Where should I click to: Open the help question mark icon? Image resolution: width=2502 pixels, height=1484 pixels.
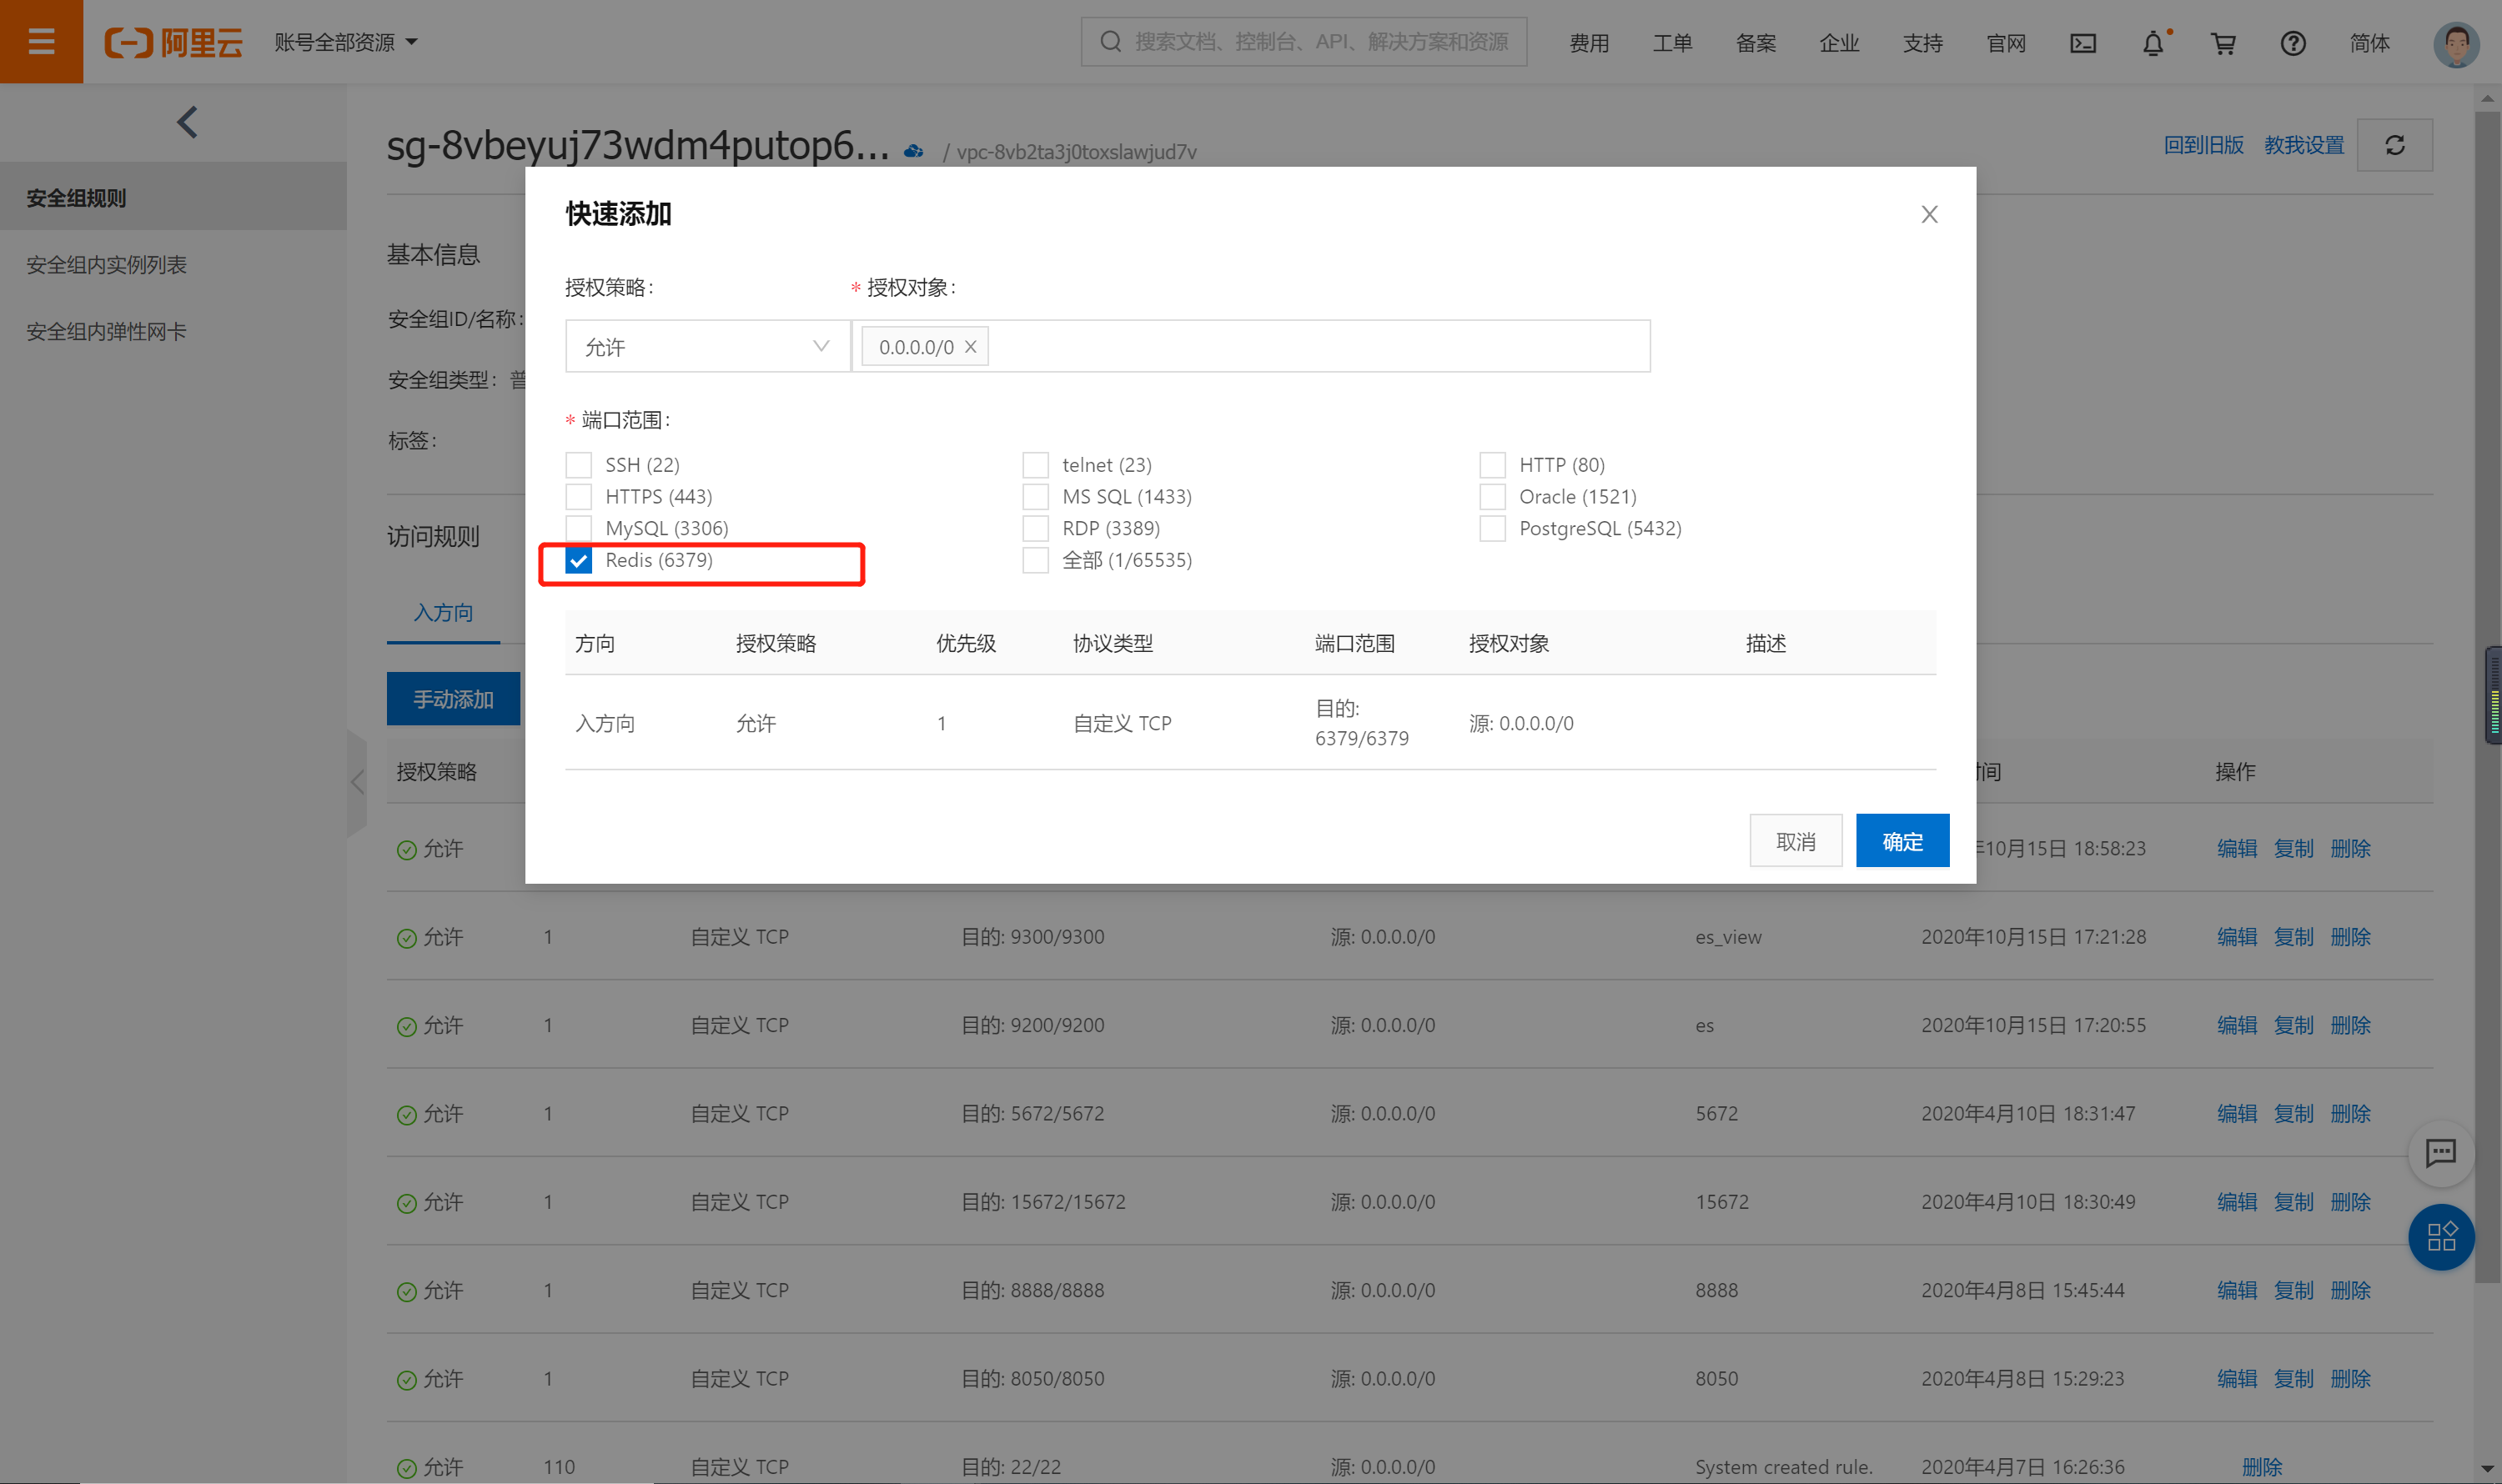point(2293,43)
